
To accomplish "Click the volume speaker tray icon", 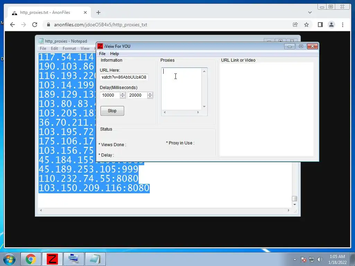I will coord(320,259).
